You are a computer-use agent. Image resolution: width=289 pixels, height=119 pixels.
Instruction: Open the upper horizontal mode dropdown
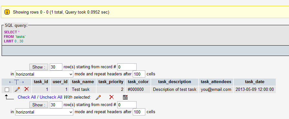(x=44, y=74)
